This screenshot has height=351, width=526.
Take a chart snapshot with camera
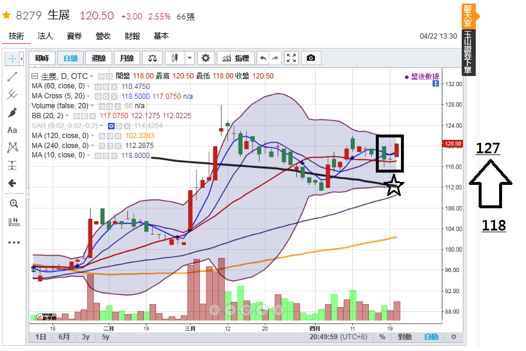(311, 58)
